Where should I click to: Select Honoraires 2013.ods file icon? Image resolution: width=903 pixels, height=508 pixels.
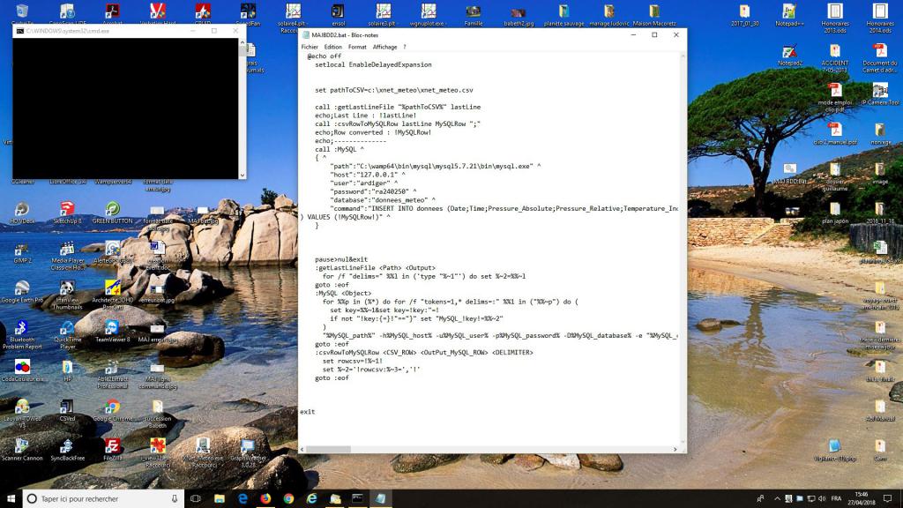(x=835, y=19)
